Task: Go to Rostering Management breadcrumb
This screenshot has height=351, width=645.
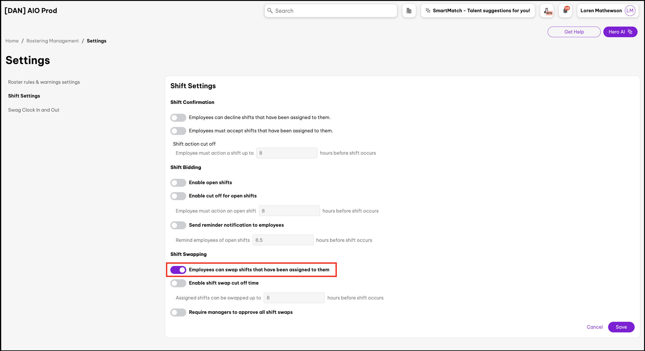Action: (x=53, y=41)
